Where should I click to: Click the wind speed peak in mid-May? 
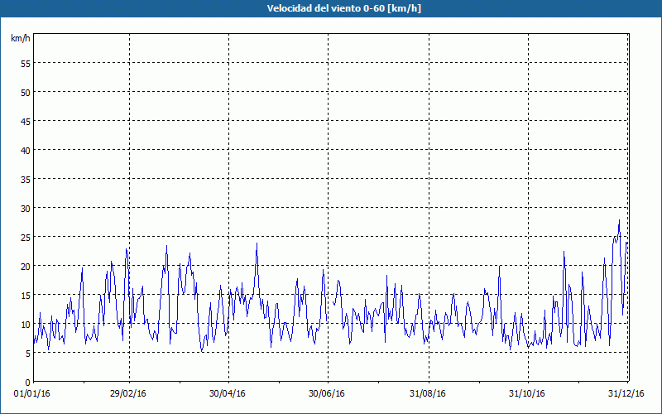[257, 243]
